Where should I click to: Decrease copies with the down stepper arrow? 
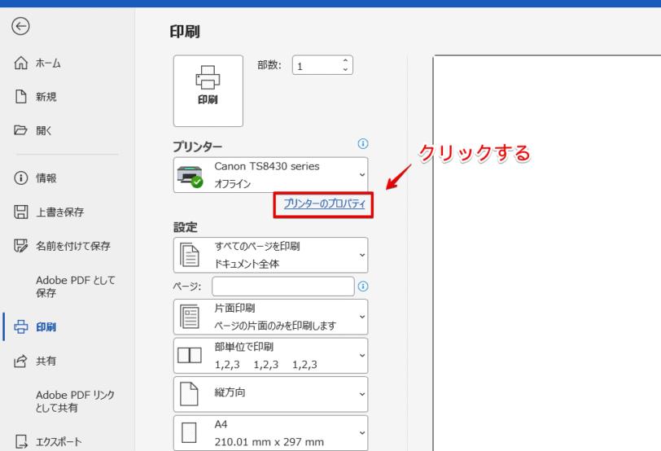345,69
